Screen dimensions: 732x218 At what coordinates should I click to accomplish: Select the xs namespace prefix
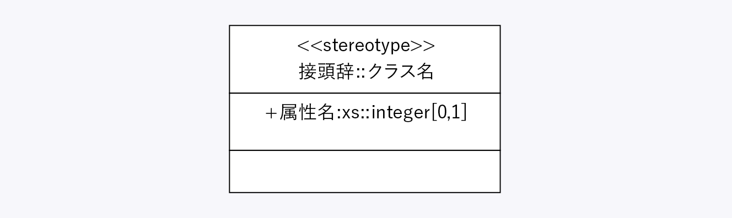pos(350,114)
